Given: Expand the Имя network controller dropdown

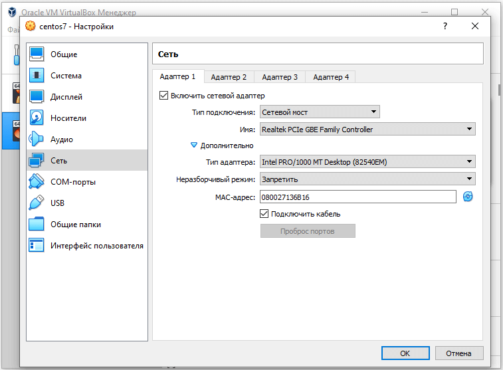Looking at the screenshot, I should click(x=367, y=130).
